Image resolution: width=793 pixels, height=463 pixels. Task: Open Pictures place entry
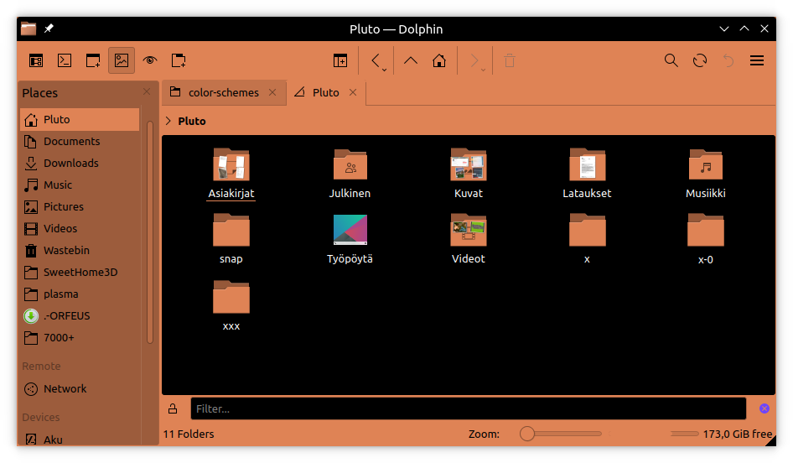80,206
